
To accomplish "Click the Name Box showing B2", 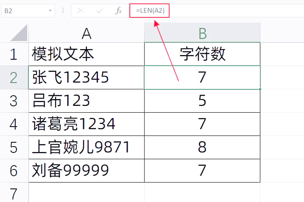I will click(28, 11).
